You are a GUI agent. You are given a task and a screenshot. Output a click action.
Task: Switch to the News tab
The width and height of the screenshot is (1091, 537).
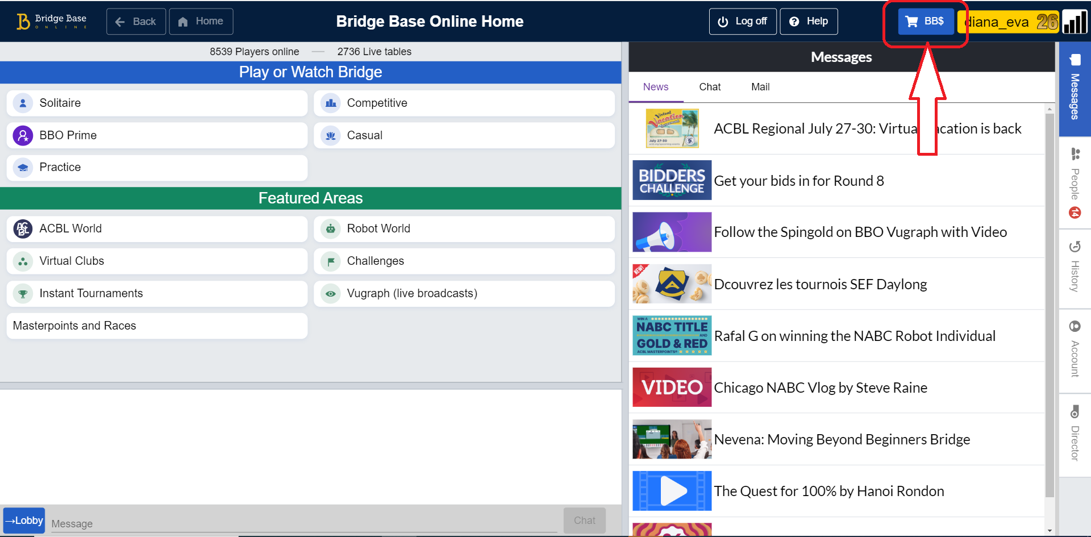tap(655, 86)
